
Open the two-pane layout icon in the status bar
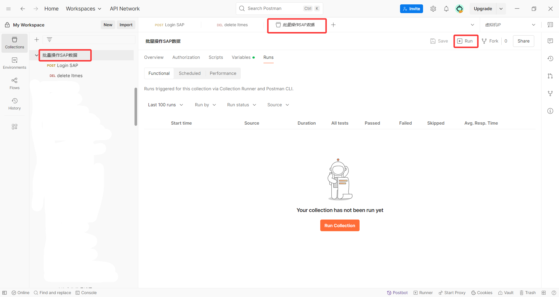pyautogui.click(x=544, y=293)
